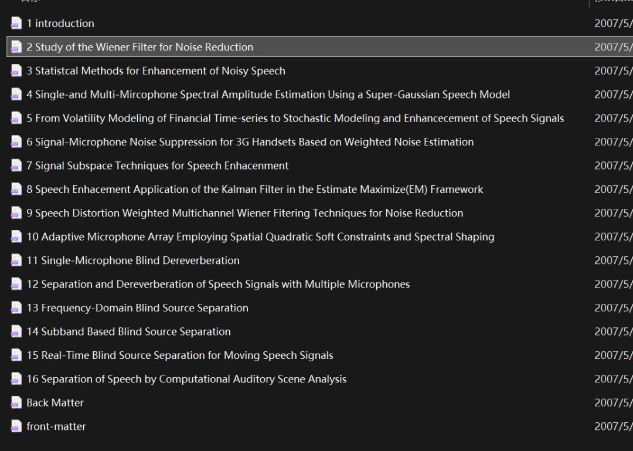
Task: Click the modified date of 11 Single-Microphone Blind Dereverberation
Action: click(614, 260)
